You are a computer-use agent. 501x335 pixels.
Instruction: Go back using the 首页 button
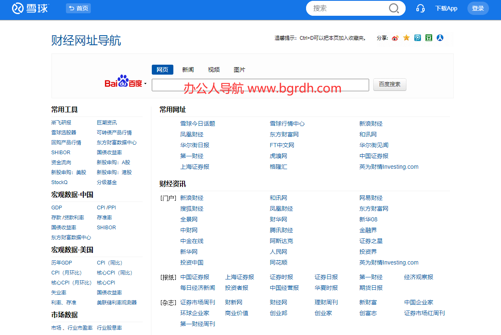click(78, 8)
